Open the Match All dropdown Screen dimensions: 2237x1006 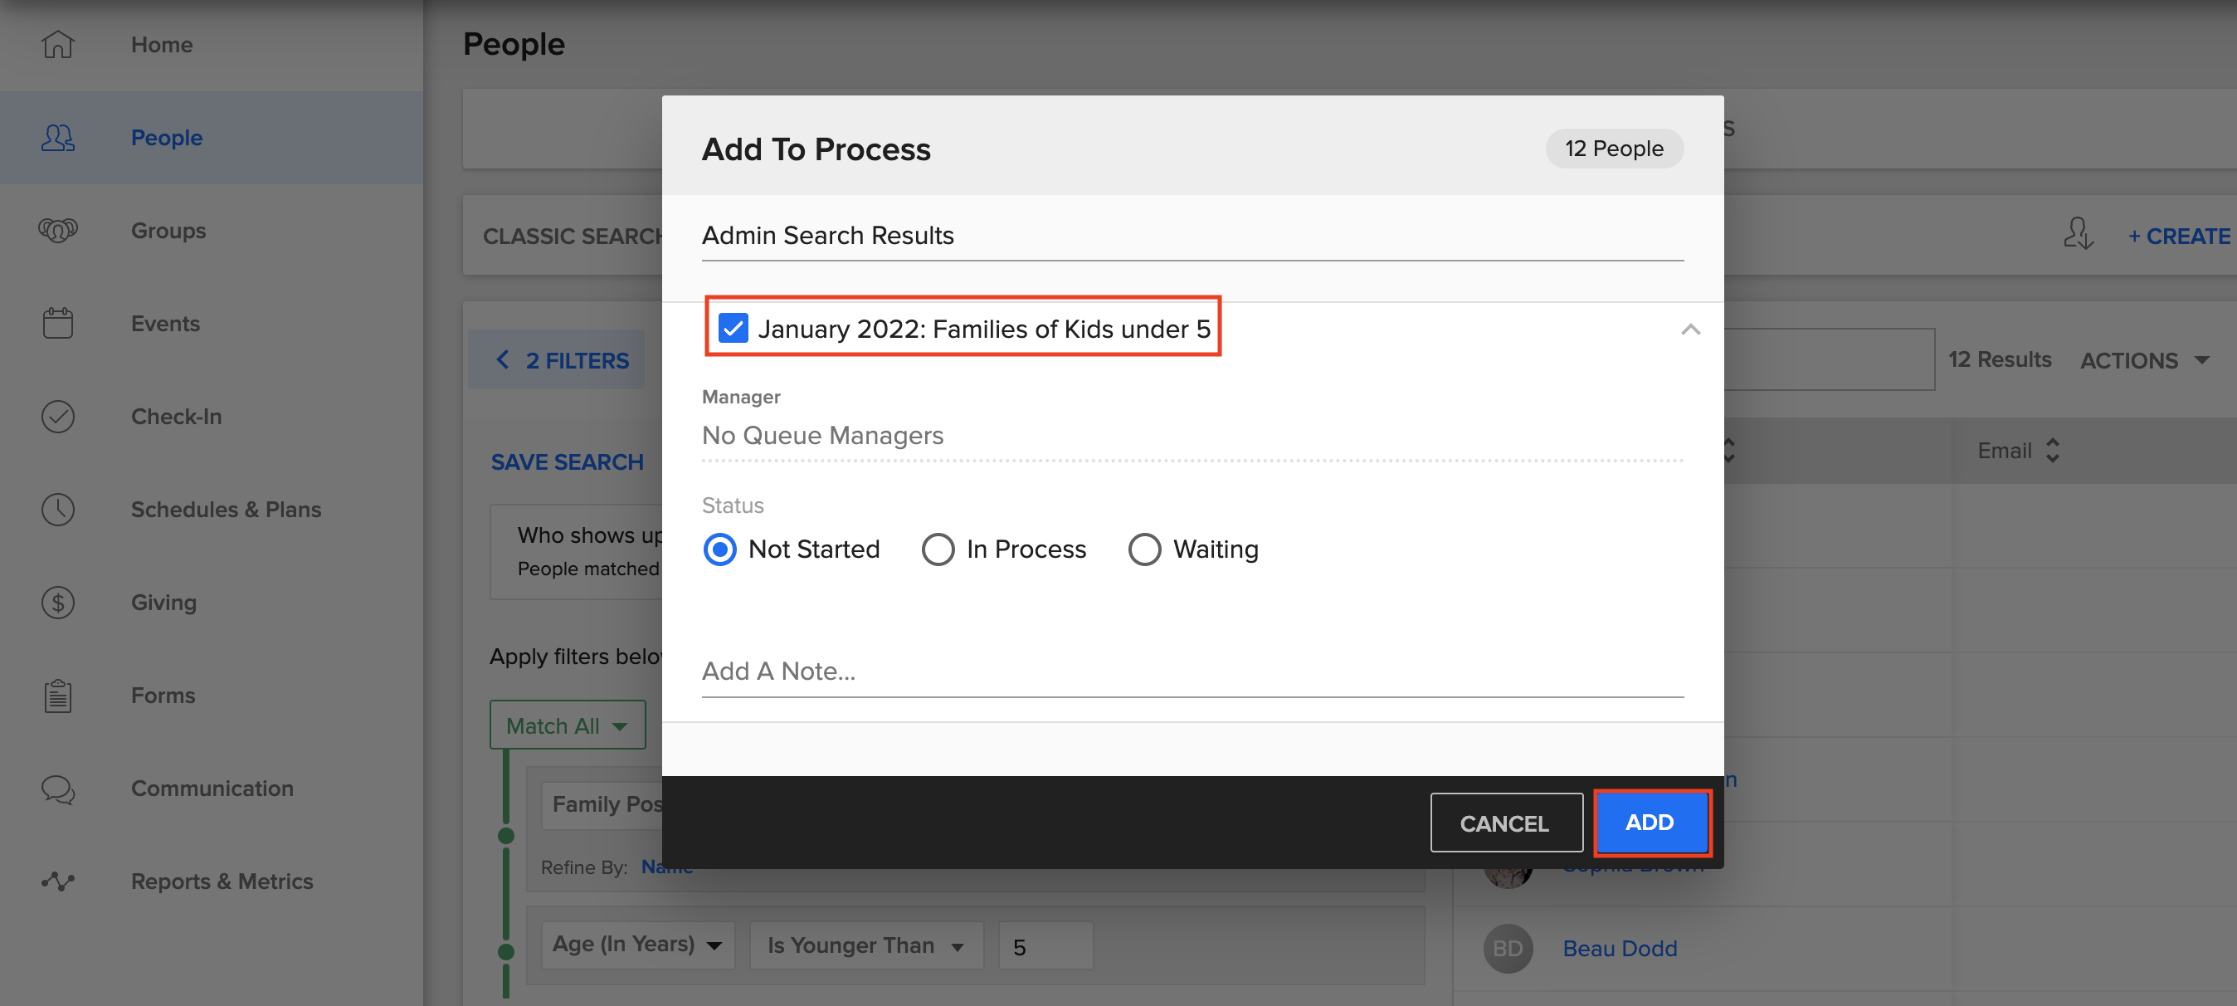[567, 725]
